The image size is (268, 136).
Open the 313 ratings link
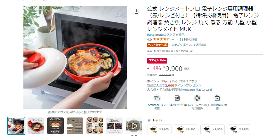click(188, 39)
